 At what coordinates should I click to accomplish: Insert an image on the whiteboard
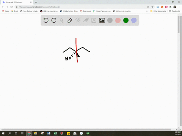[x=102, y=20]
